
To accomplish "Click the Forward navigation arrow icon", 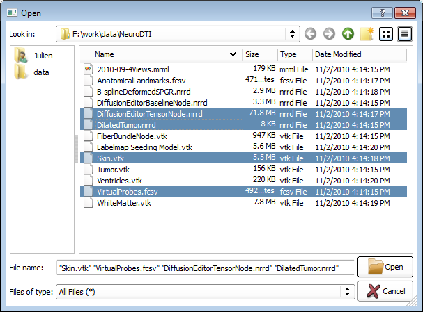I will 329,34.
